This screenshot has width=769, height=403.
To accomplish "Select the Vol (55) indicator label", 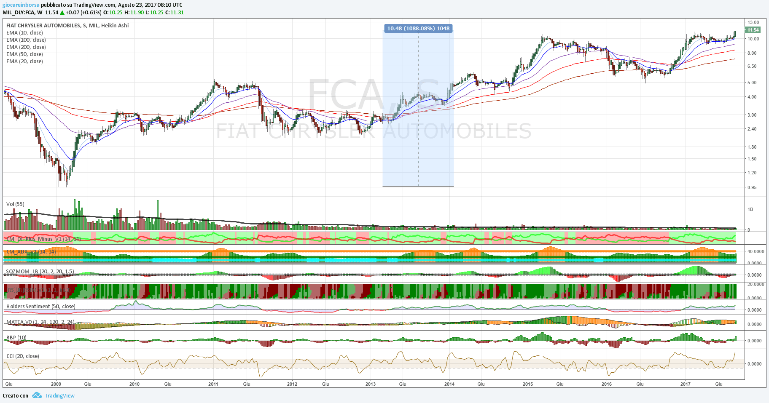I will tap(15, 204).
